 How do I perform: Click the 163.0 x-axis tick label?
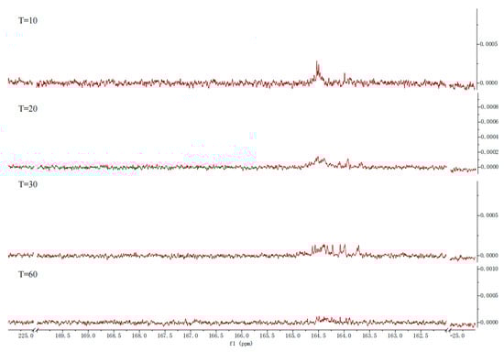(x=395, y=335)
